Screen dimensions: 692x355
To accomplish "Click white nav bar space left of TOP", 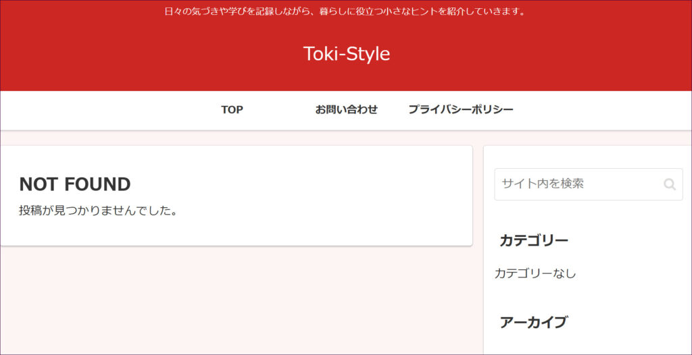I will tap(101, 109).
